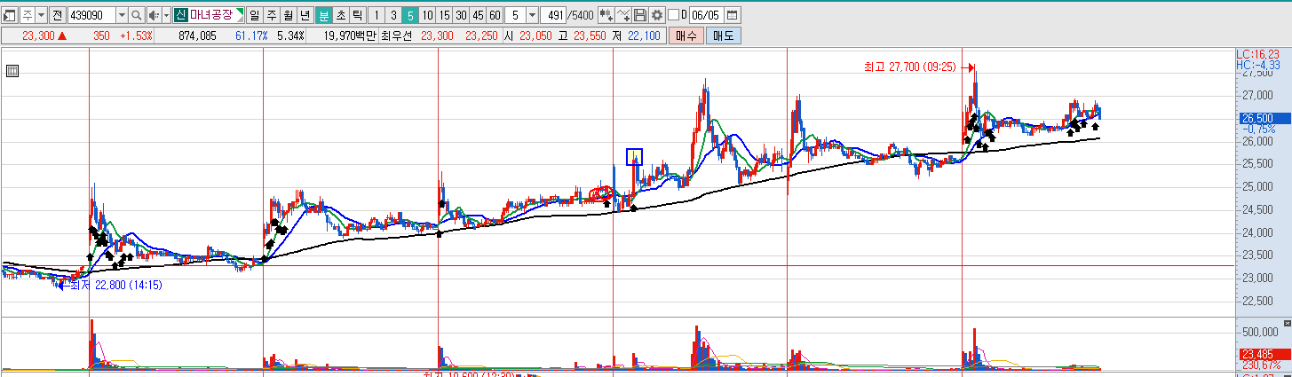Click the small grid icon on chart
This screenshot has height=377, width=1292.
pyautogui.click(x=12, y=73)
